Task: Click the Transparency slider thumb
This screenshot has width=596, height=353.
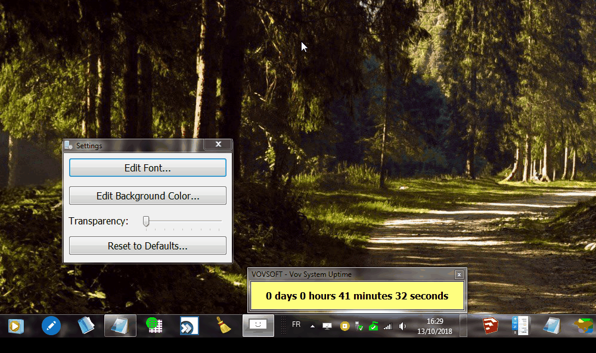Action: (x=146, y=221)
